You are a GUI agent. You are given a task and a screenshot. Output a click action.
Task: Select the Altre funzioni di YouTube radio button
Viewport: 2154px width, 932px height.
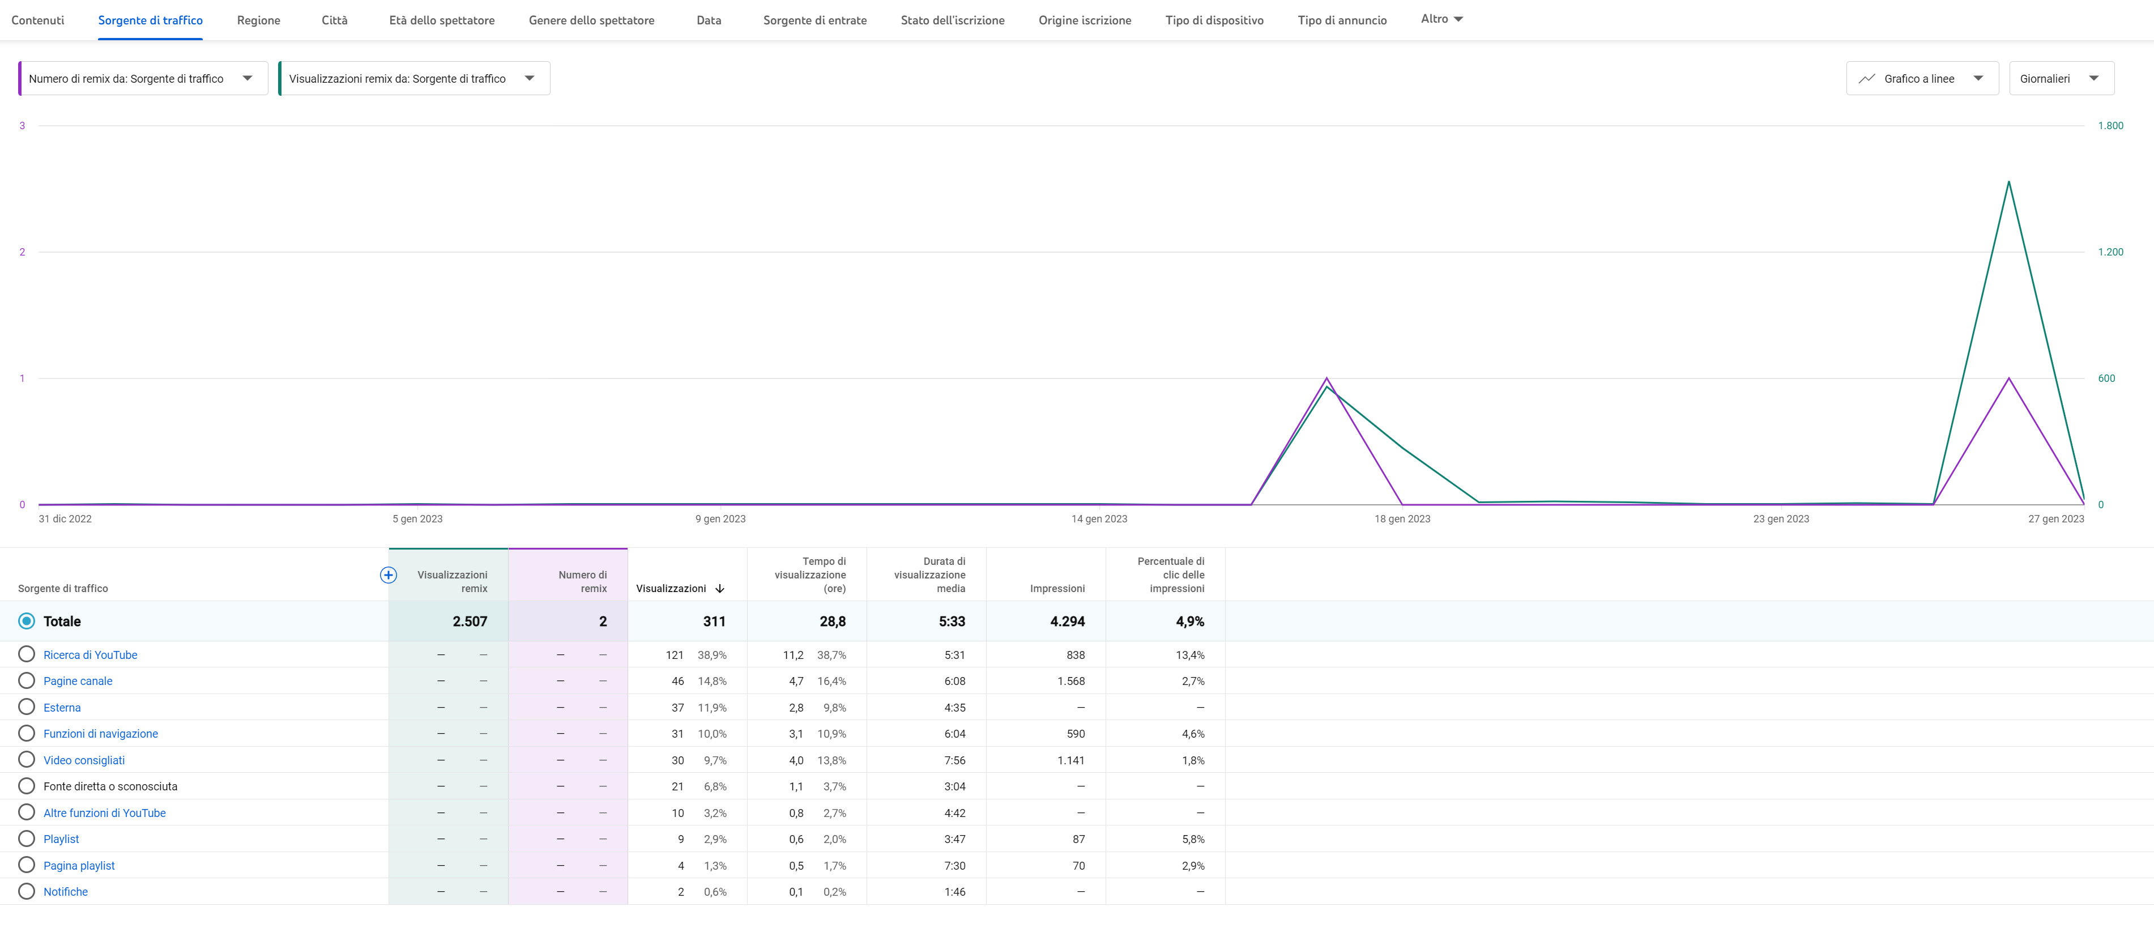pos(27,812)
